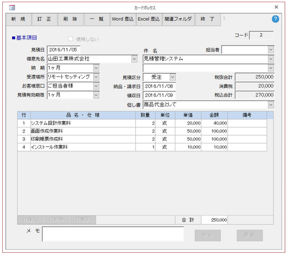Expand the 見積有効期限 dropdown arrow
This screenshot has height=255, width=287.
point(96,95)
